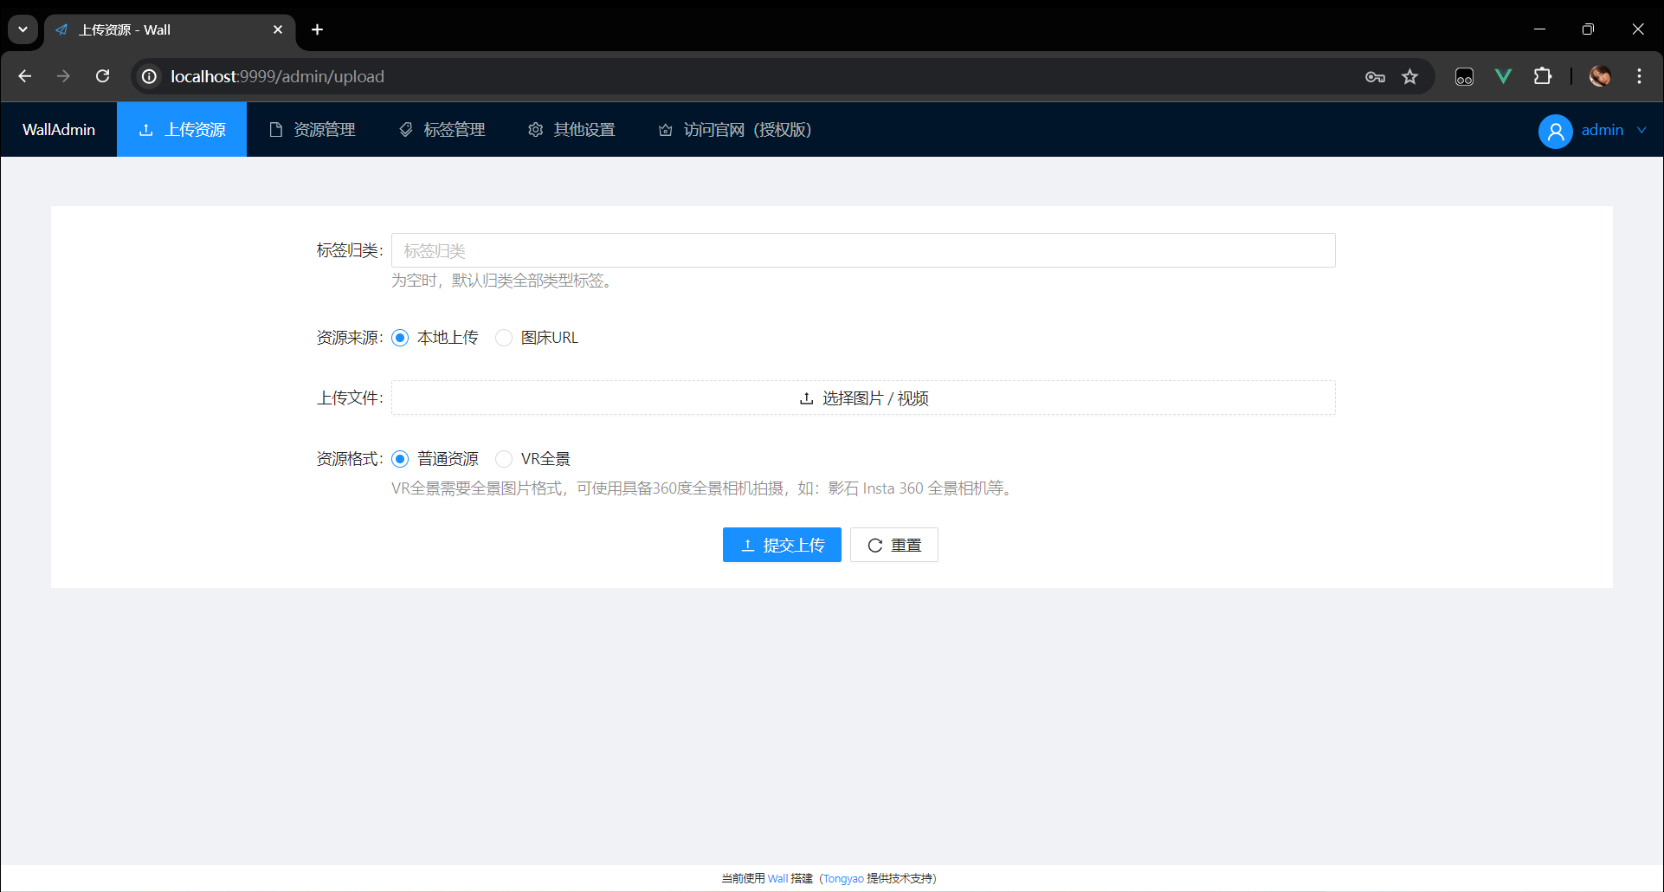Click the 标签归类 input field
The height and width of the screenshot is (892, 1664).
pyautogui.click(x=862, y=250)
